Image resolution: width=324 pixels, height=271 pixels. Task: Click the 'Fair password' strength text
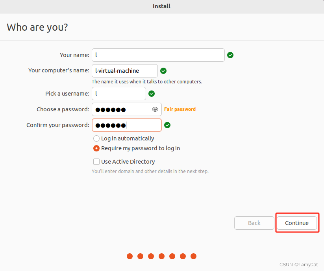tap(180, 109)
